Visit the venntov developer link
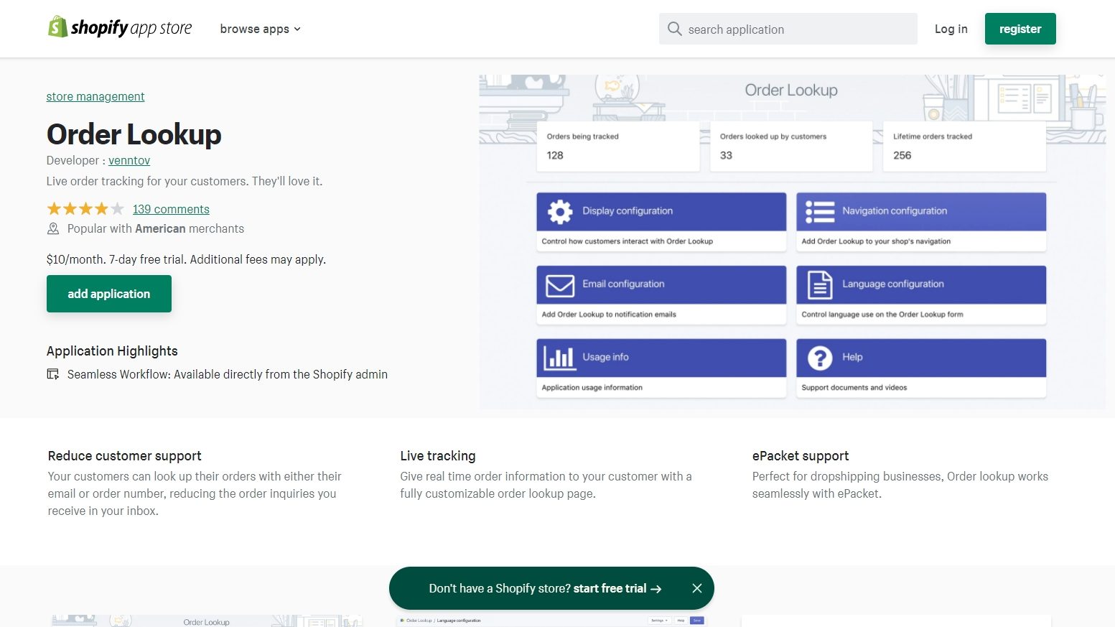This screenshot has width=1115, height=627. pyautogui.click(x=129, y=160)
